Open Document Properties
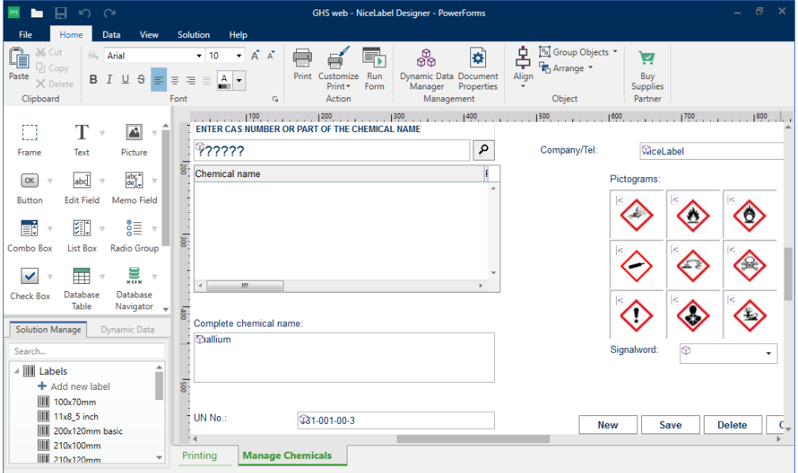798x473 pixels. (478, 69)
